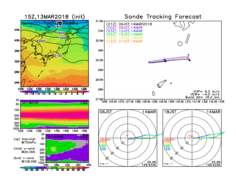
Task: Click the '133E' longitude label on tracking map
Action: pos(221,102)
